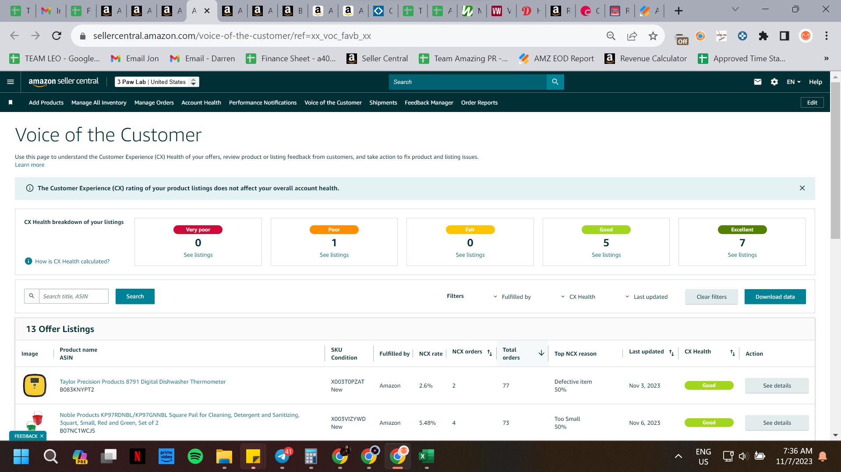The height and width of the screenshot is (472, 841).
Task: Open the messages envelope icon
Action: (757, 82)
